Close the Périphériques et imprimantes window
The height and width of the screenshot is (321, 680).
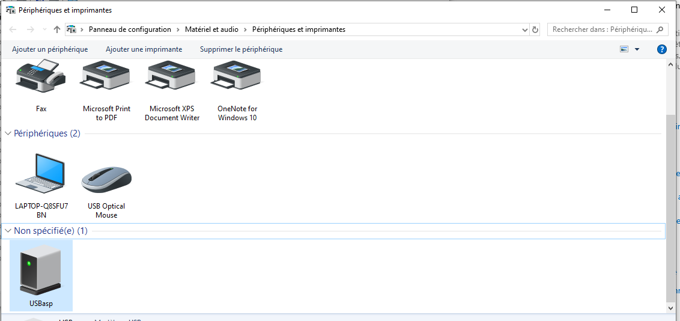coord(662,10)
